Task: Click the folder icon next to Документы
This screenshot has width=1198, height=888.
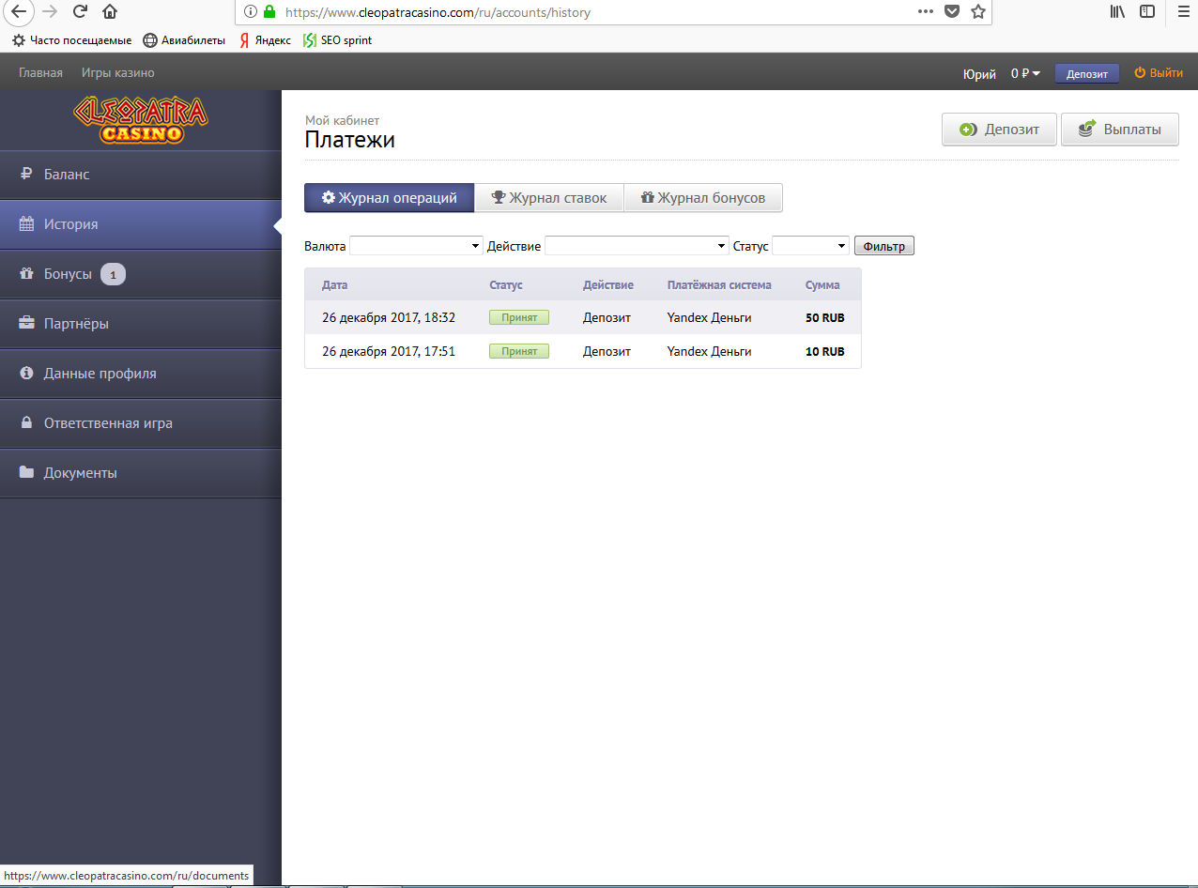Action: [x=26, y=473]
